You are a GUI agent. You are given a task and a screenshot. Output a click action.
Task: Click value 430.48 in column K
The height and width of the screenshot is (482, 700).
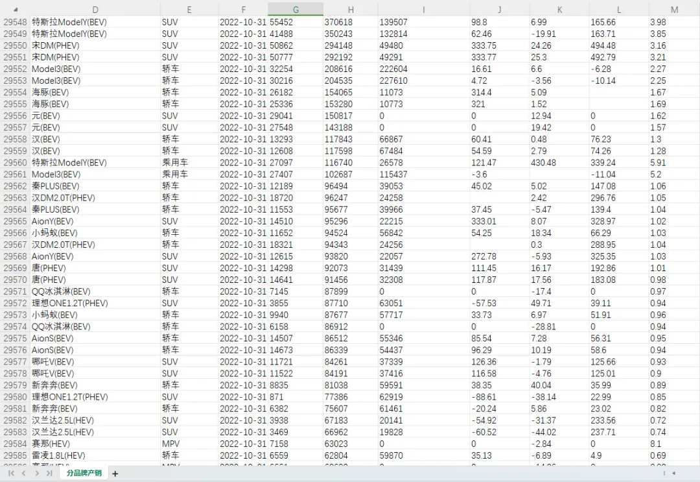tap(543, 163)
